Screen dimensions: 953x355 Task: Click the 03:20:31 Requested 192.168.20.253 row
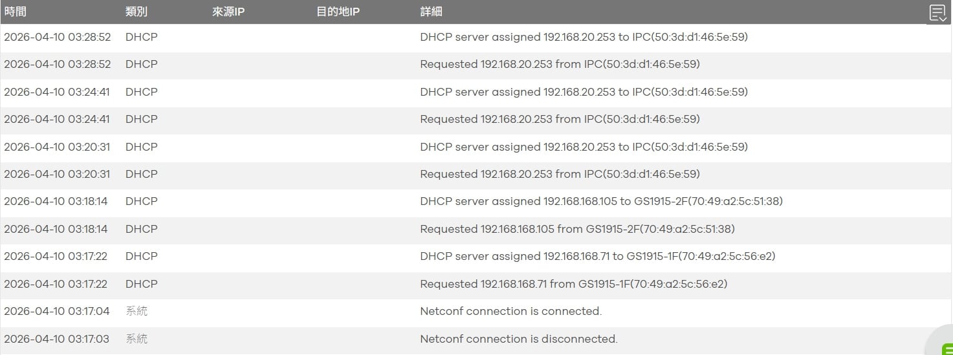point(476,175)
